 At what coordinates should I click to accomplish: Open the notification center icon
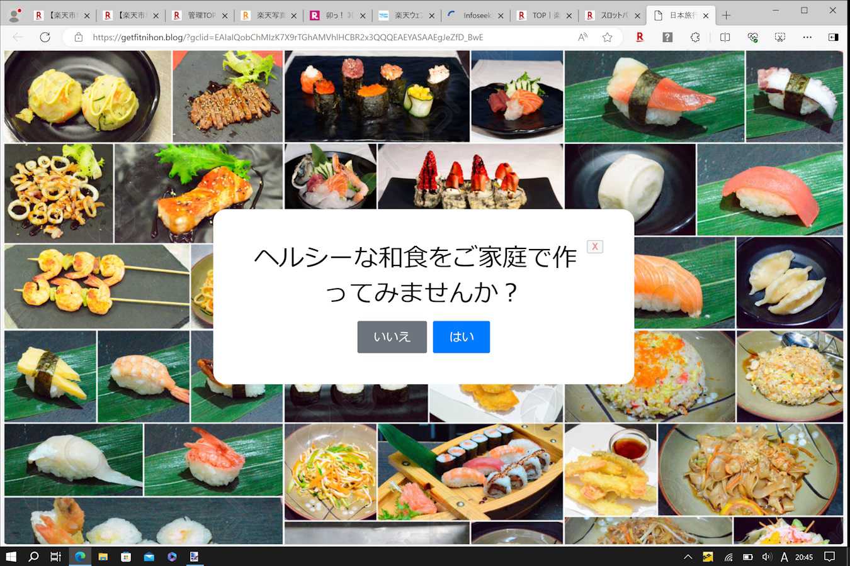(x=830, y=557)
